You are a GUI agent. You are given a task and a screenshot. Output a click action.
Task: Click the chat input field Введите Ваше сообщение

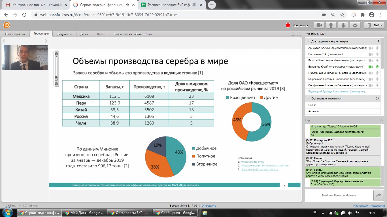coord(339,195)
